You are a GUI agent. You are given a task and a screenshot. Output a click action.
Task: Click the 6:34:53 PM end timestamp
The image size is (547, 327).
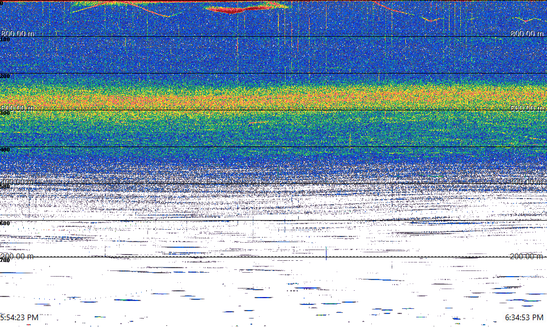524,317
